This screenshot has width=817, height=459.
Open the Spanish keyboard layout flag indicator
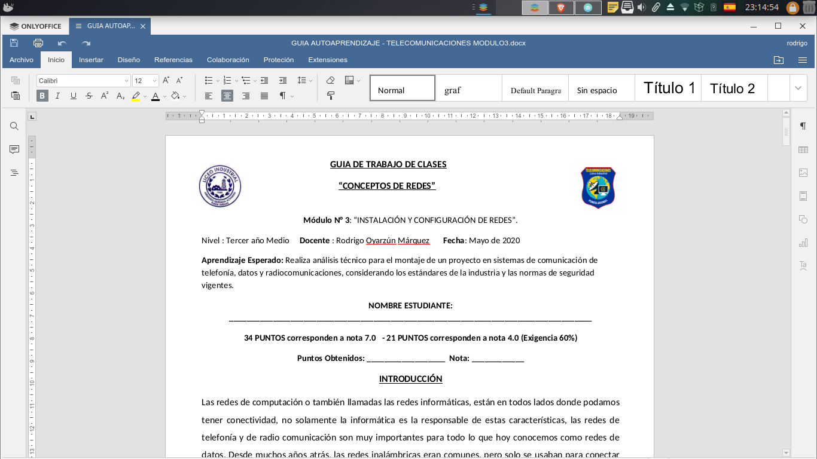tap(729, 7)
